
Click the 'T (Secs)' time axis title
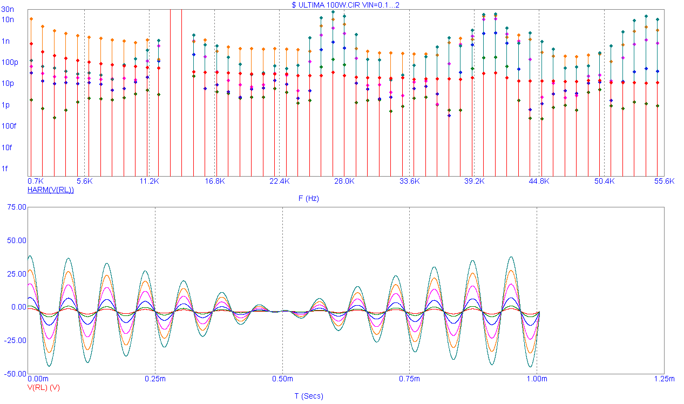pyautogui.click(x=309, y=396)
